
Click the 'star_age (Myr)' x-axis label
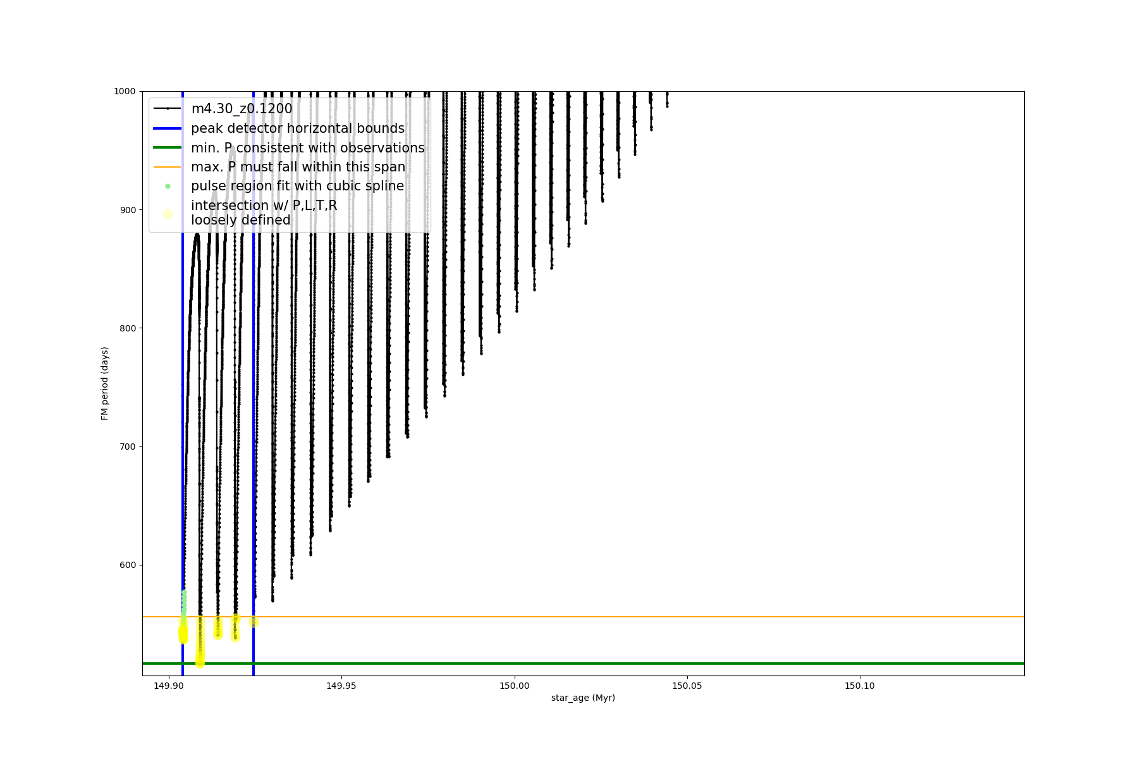click(583, 698)
